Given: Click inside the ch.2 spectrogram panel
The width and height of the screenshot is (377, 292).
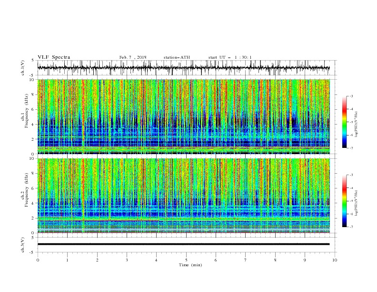Looking at the screenshot, I should pyautogui.click(x=184, y=196).
